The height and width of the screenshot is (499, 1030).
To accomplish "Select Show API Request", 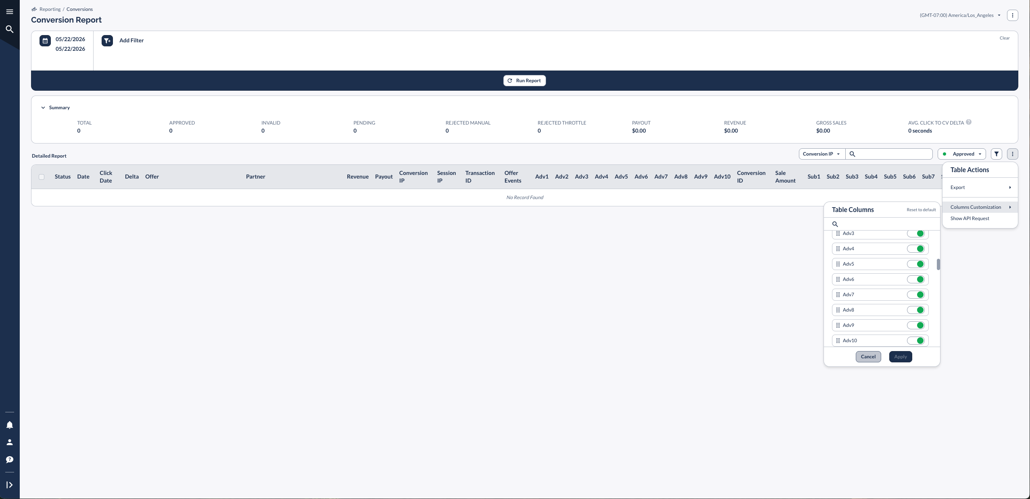I will [980, 218].
